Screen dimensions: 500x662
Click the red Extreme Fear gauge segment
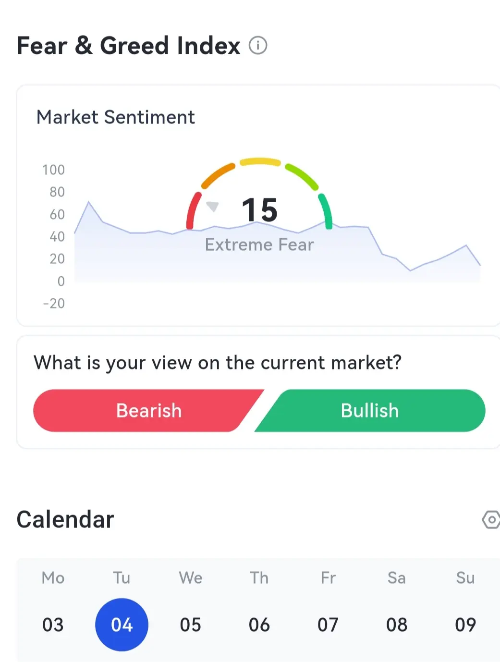pos(193,210)
